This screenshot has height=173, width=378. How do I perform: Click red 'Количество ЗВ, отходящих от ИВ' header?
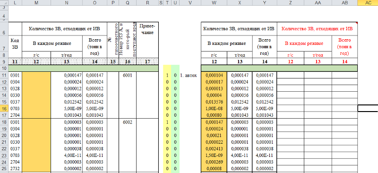(317, 29)
